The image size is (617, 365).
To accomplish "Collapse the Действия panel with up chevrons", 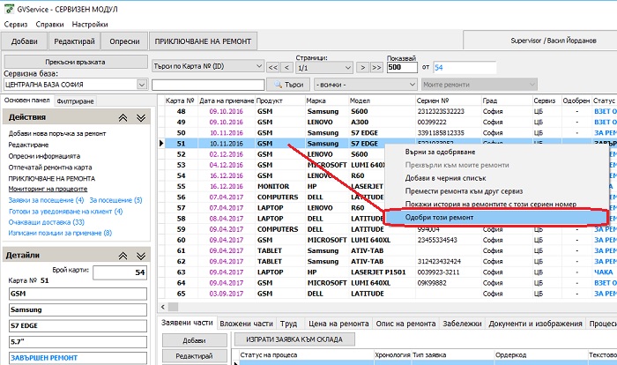I will [x=123, y=118].
